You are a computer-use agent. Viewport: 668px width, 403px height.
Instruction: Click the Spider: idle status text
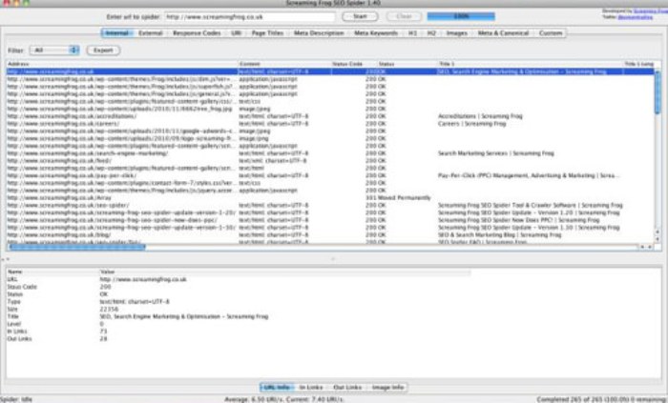click(16, 399)
